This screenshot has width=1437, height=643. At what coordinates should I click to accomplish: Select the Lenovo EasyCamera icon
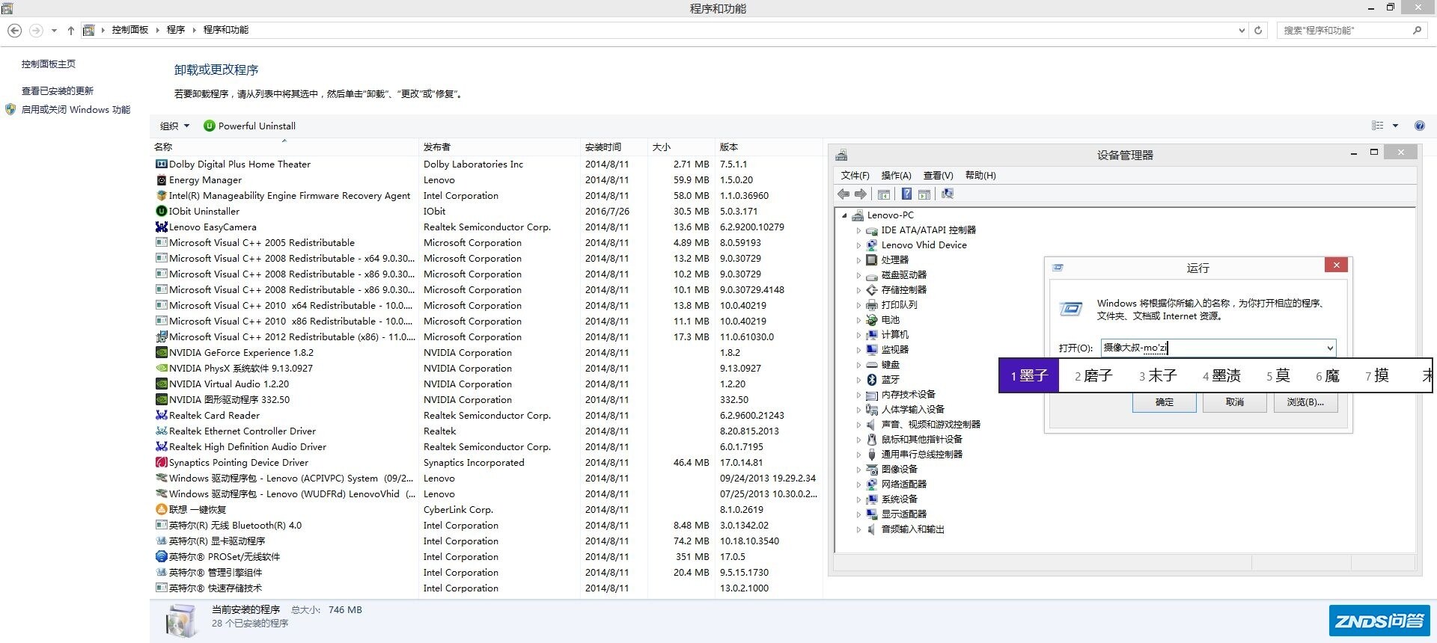point(161,227)
